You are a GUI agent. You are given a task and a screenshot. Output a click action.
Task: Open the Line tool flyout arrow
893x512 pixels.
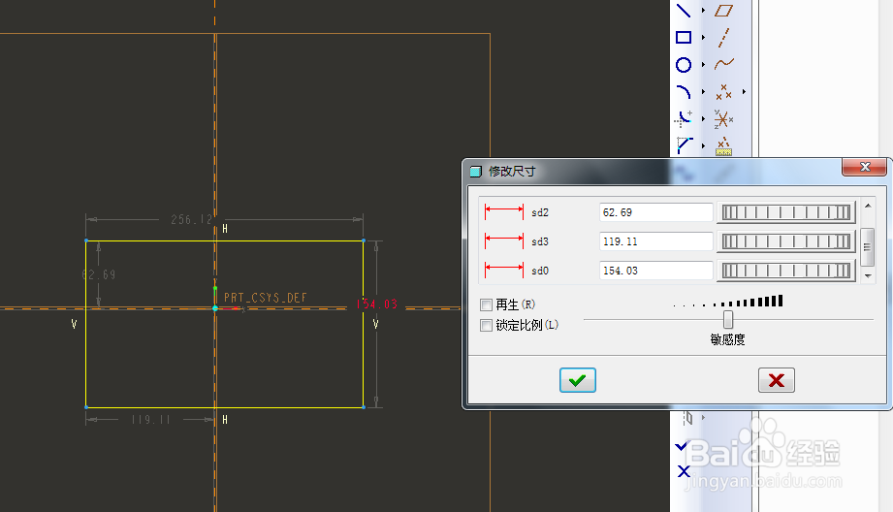(703, 11)
